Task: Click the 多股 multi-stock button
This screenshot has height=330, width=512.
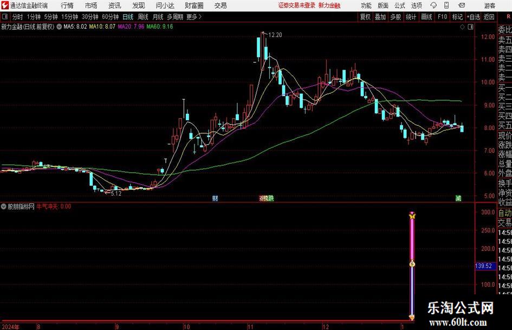Action: point(396,17)
